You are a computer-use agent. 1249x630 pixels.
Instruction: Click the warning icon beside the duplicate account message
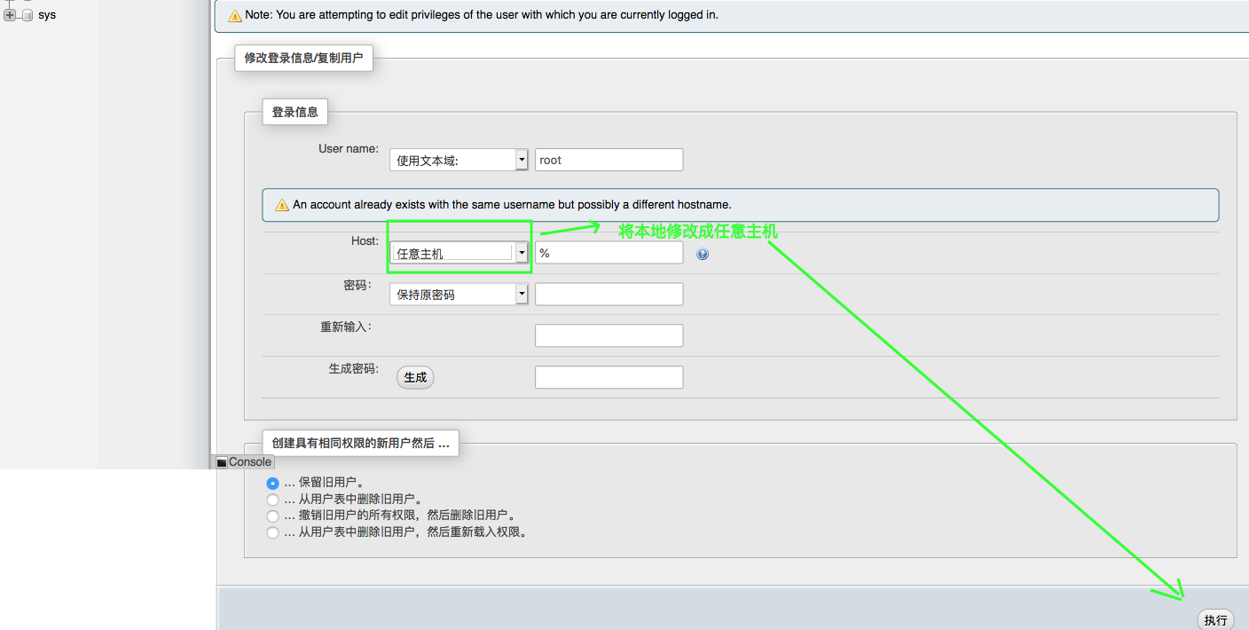pos(282,204)
